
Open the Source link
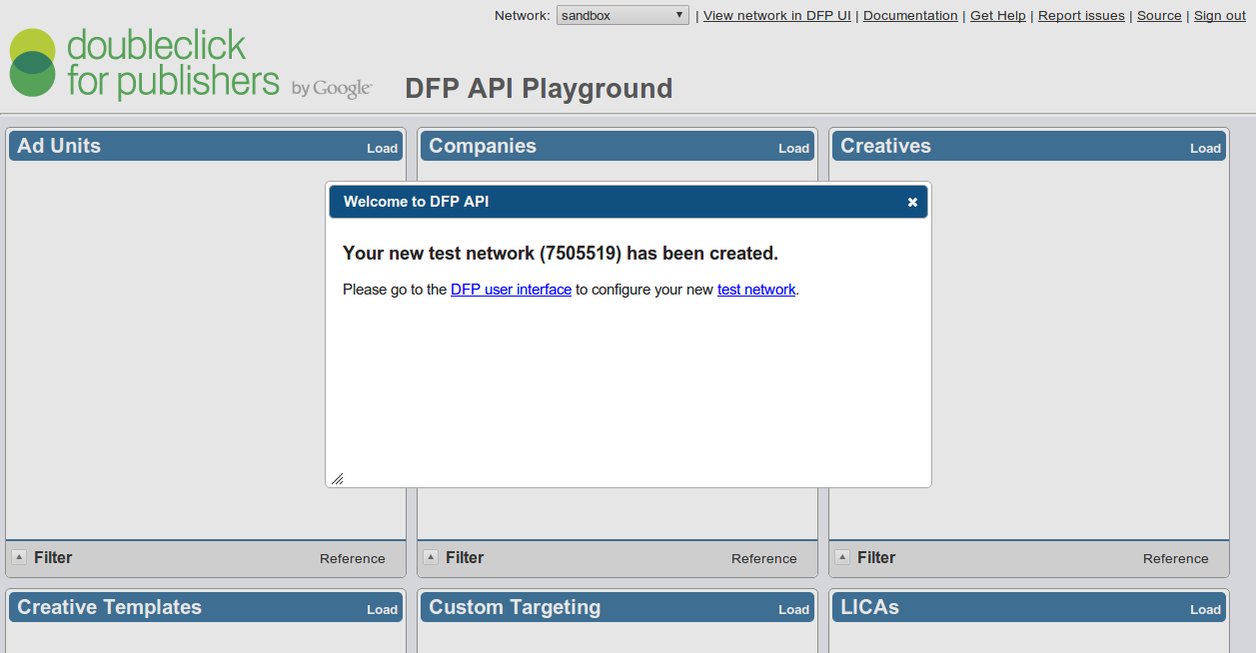pos(1159,15)
